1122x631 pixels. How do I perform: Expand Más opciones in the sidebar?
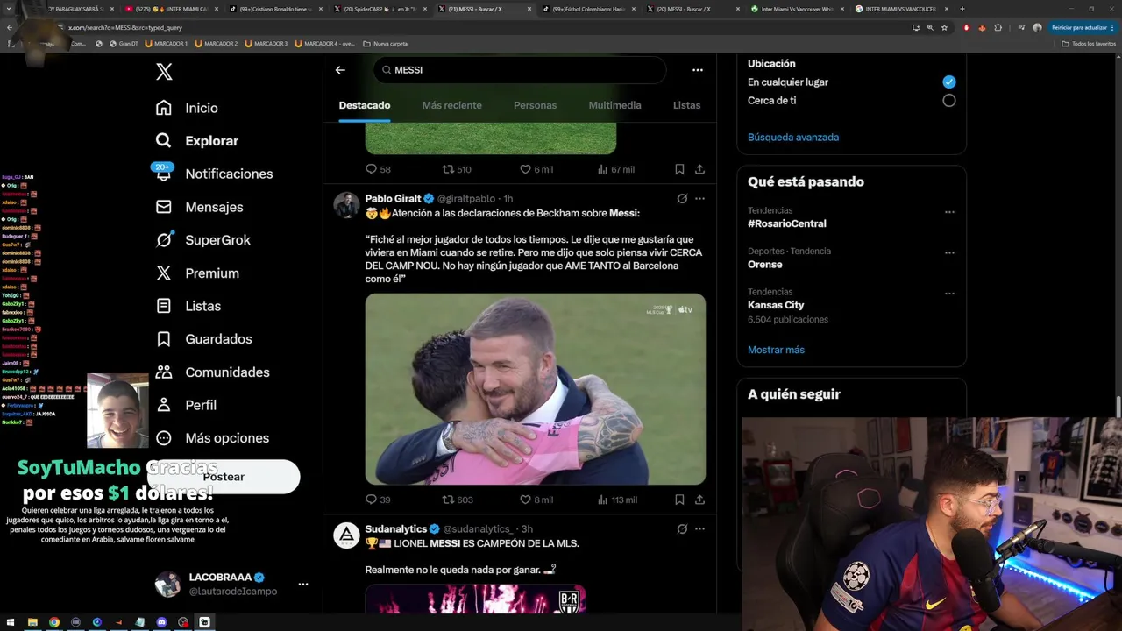click(212, 437)
